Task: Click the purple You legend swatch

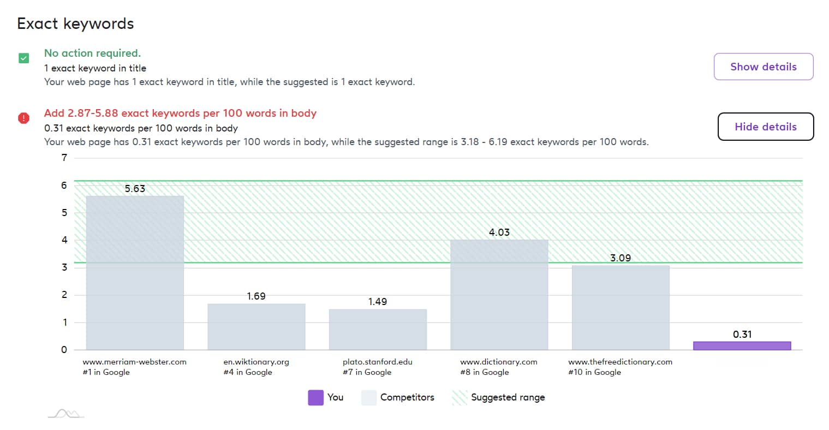Action: pyautogui.click(x=315, y=398)
